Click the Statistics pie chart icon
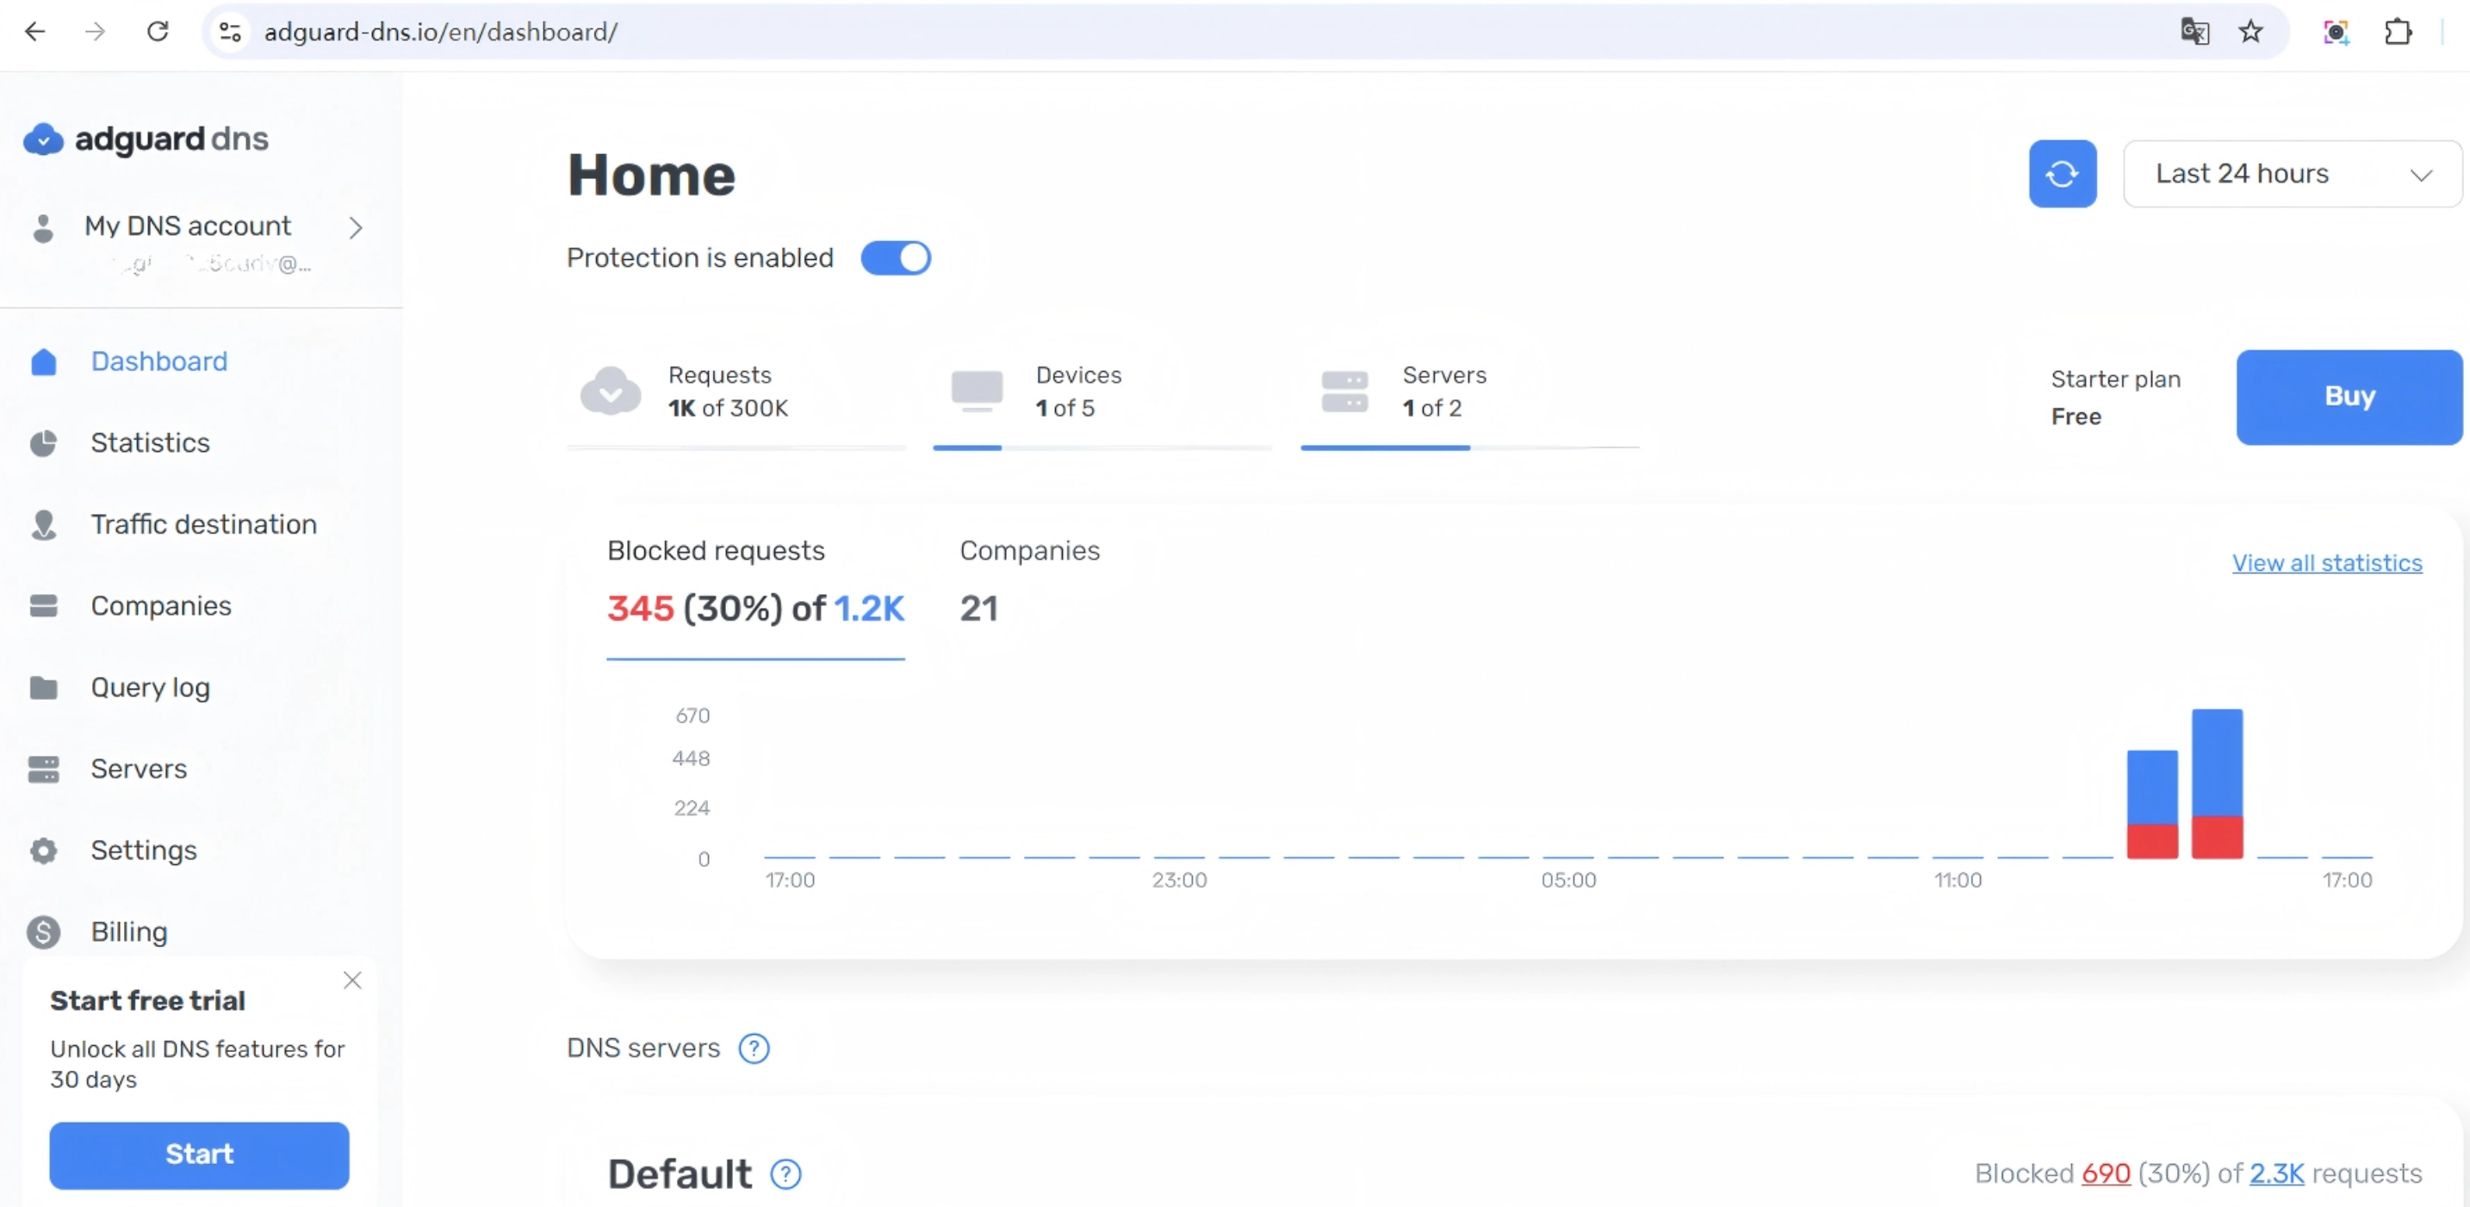Screen dimensions: 2470x1207 pos(43,443)
